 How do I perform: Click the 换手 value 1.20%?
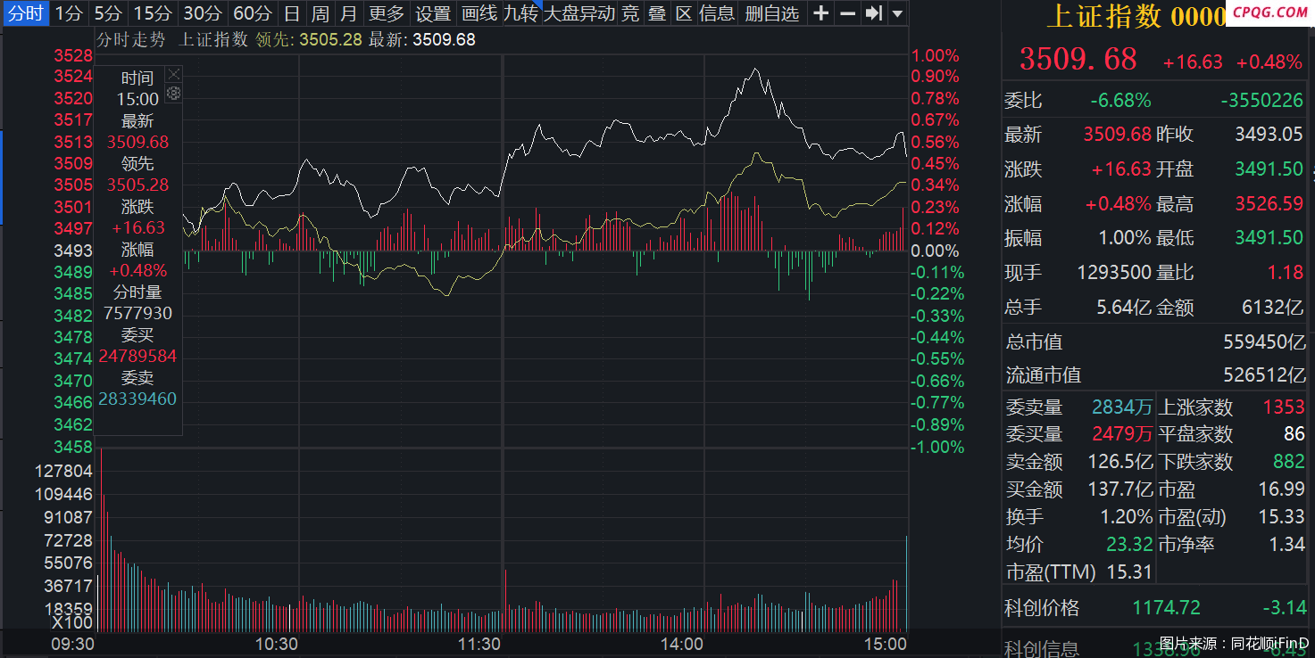1127,517
